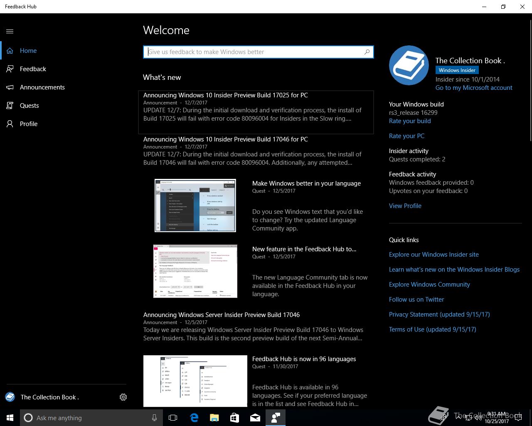Go to Profile menu item
Image resolution: width=532 pixels, height=426 pixels.
(x=66, y=124)
